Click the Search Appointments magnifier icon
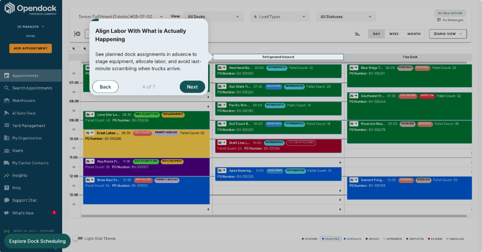482x252 pixels. click(7, 88)
